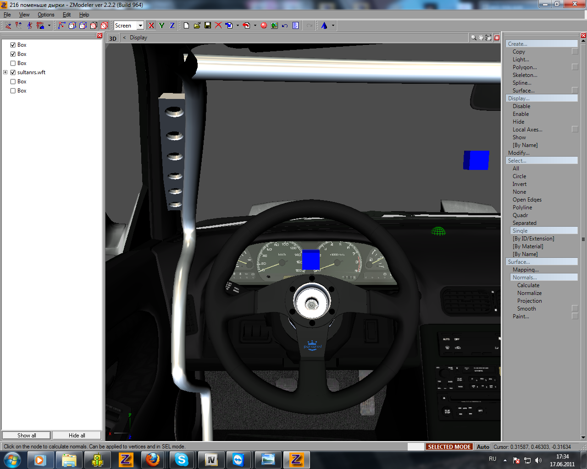Viewport: 587px width, 469px height.
Task: Select the viewport pan hand icon
Action: point(481,38)
